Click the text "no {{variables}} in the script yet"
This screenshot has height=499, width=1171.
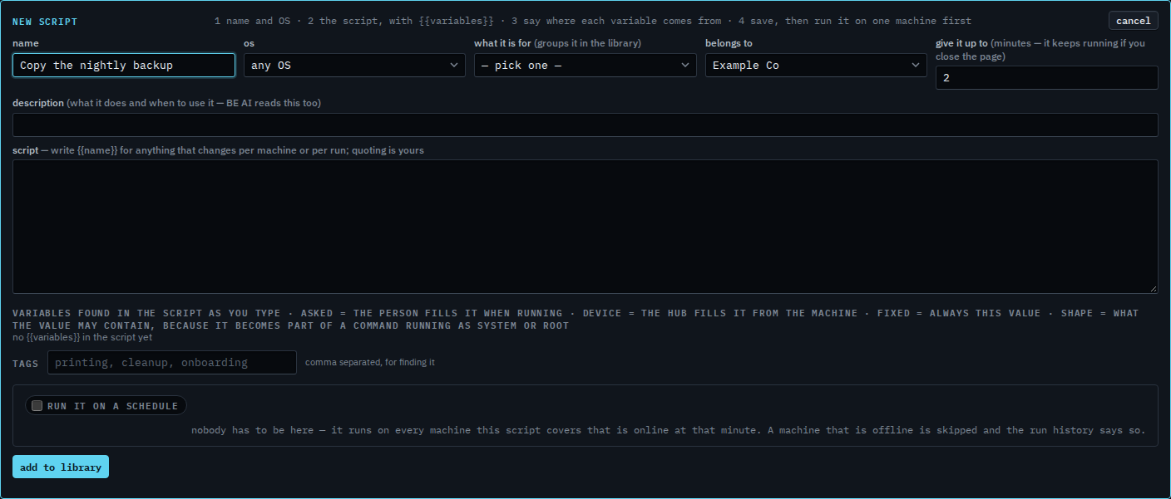click(82, 337)
